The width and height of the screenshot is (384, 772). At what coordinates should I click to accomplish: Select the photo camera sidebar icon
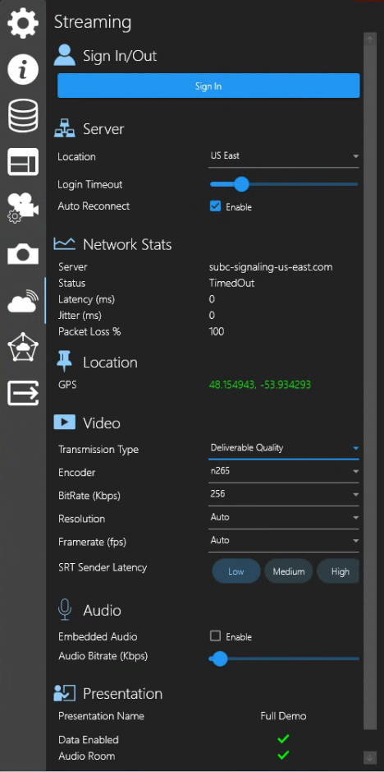click(x=23, y=254)
